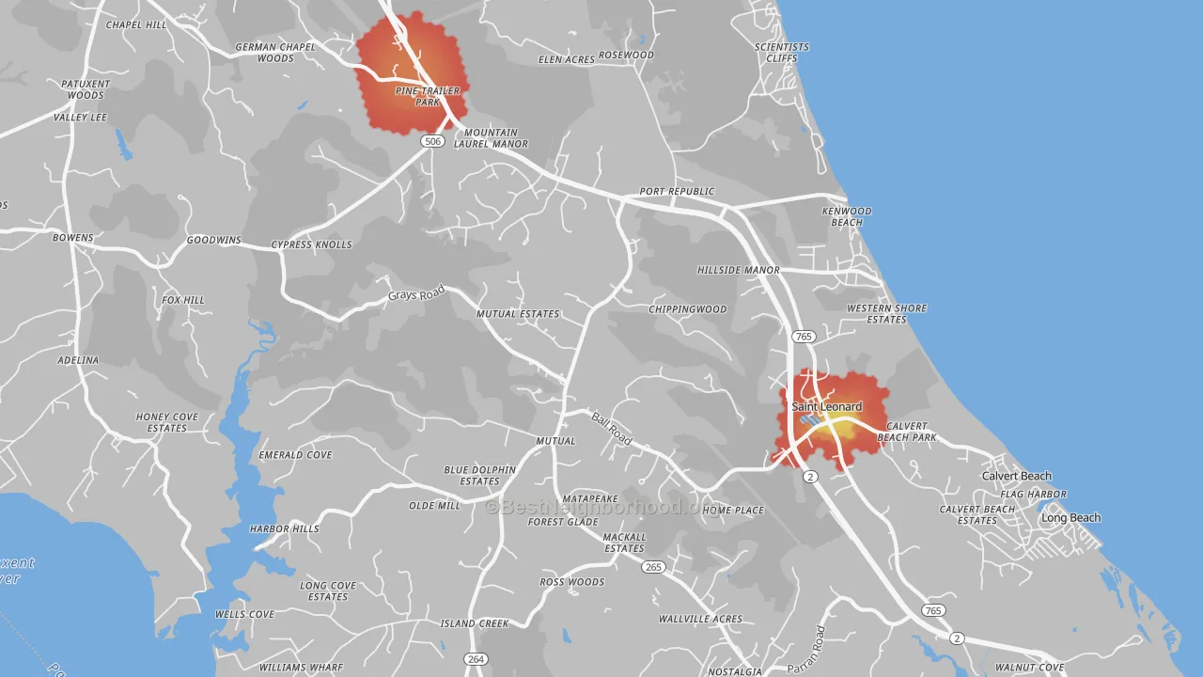Click the Port Republic label
The width and height of the screenshot is (1203, 677).
pos(677,191)
